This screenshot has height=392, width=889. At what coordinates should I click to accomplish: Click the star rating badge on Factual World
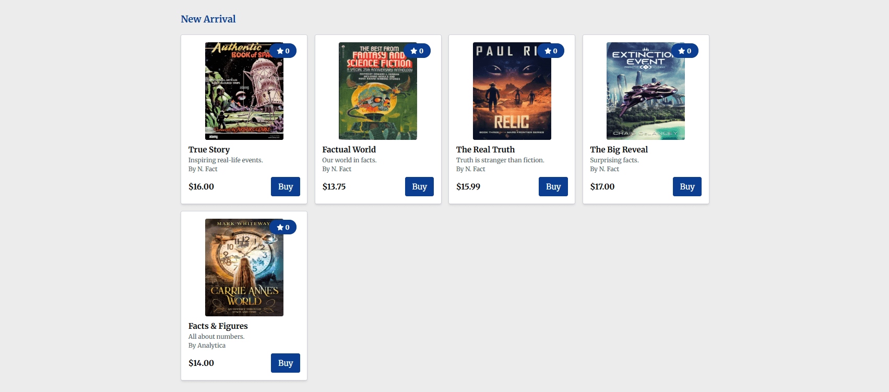pos(417,51)
